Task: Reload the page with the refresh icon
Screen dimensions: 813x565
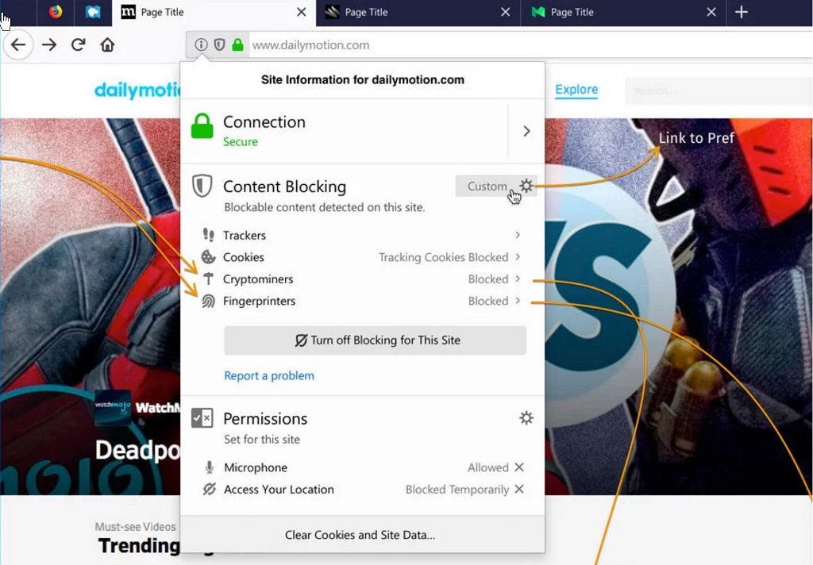Action: tap(79, 45)
